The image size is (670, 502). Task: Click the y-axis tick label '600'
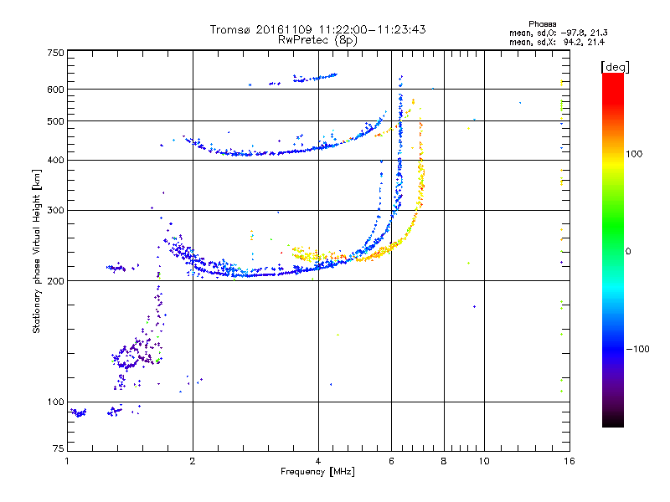[55, 90]
